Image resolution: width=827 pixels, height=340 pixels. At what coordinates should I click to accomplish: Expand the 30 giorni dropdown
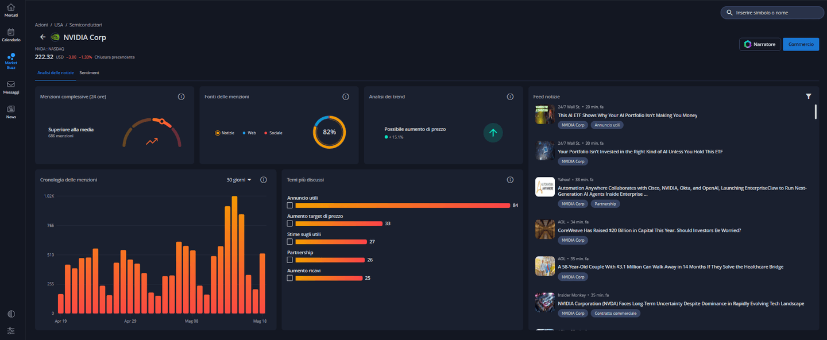pyautogui.click(x=239, y=180)
